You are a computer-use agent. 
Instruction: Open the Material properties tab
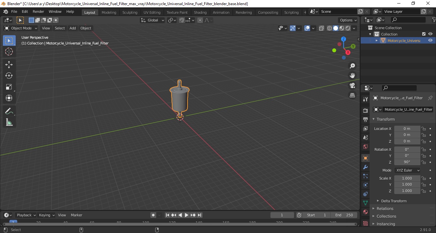tap(365, 212)
